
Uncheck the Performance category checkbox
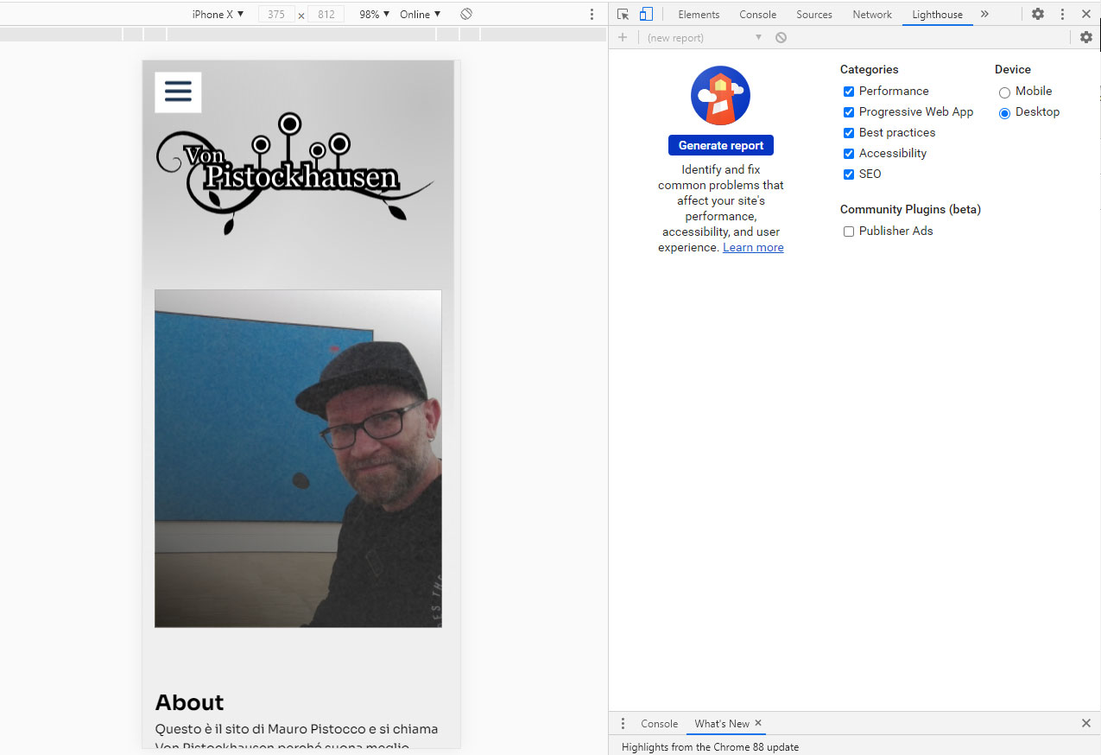point(849,92)
